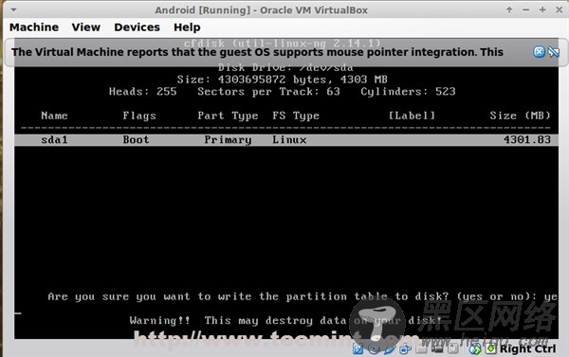The width and height of the screenshot is (569, 357).
Task: Click the Primary part type cell
Action: tap(228, 140)
